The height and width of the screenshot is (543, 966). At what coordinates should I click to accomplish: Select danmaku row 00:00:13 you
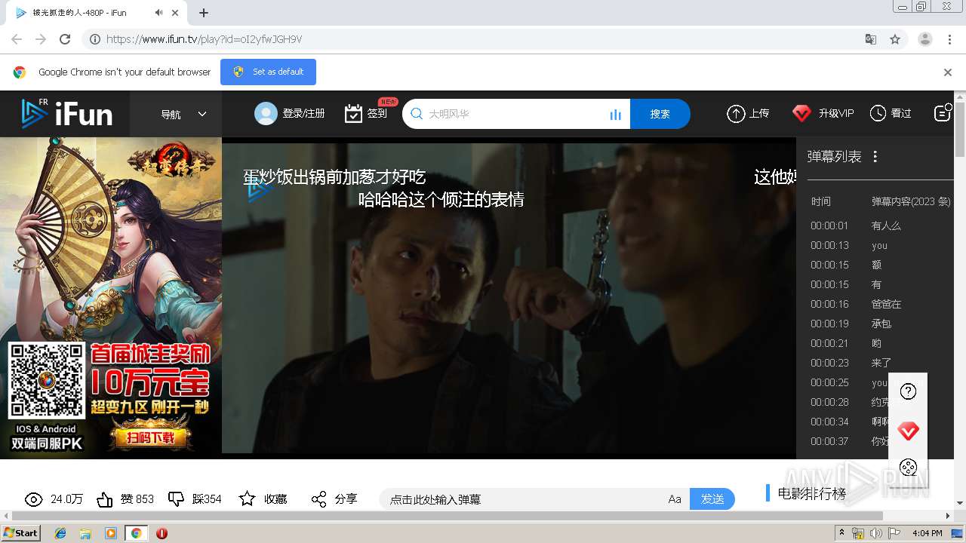coord(875,245)
